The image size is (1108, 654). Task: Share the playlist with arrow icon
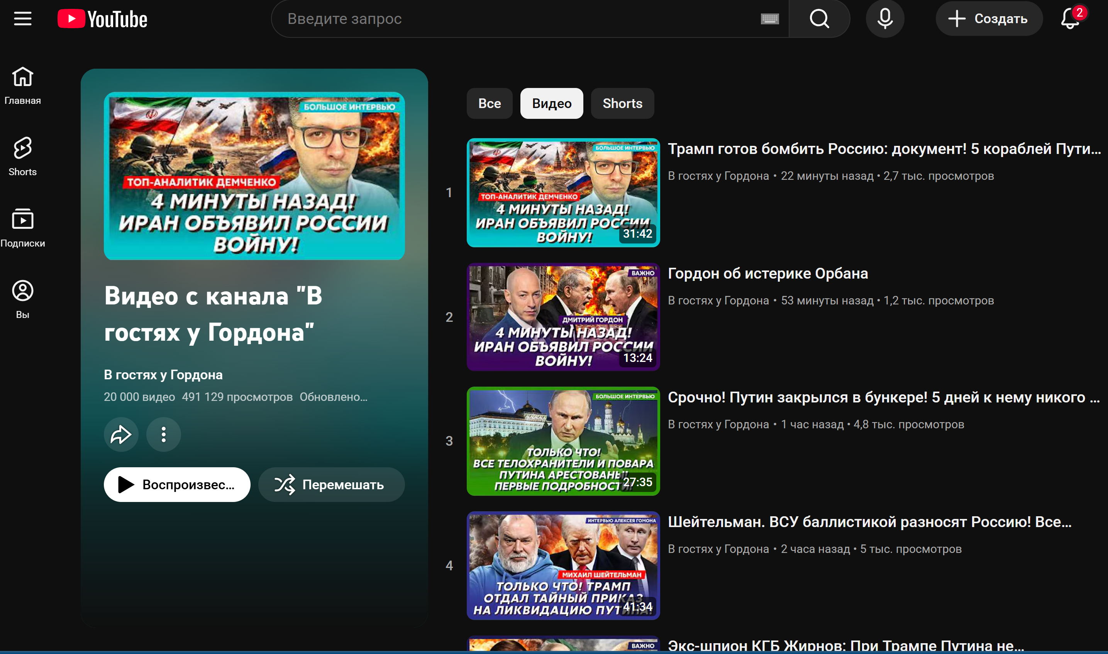(121, 434)
